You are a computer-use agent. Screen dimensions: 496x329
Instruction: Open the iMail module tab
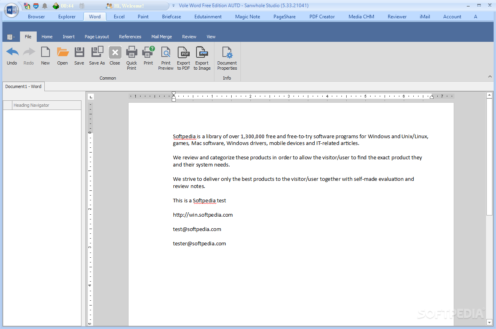[425, 17]
